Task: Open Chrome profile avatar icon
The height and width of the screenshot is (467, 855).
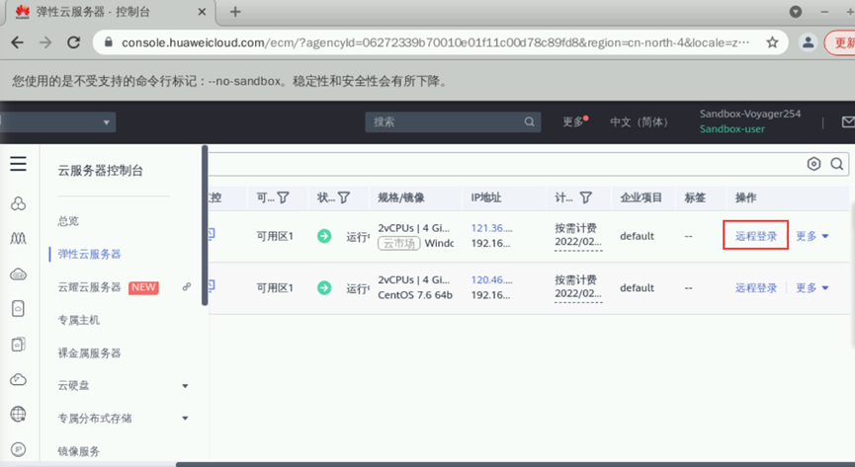Action: (x=809, y=42)
